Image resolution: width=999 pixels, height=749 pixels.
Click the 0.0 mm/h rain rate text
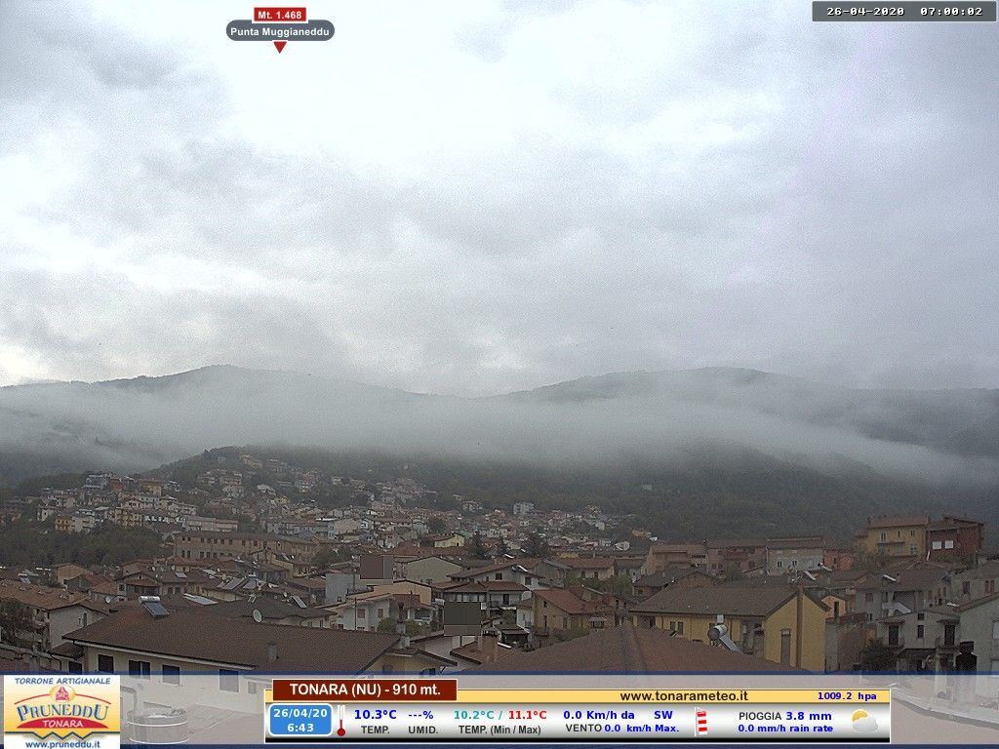coord(785,728)
